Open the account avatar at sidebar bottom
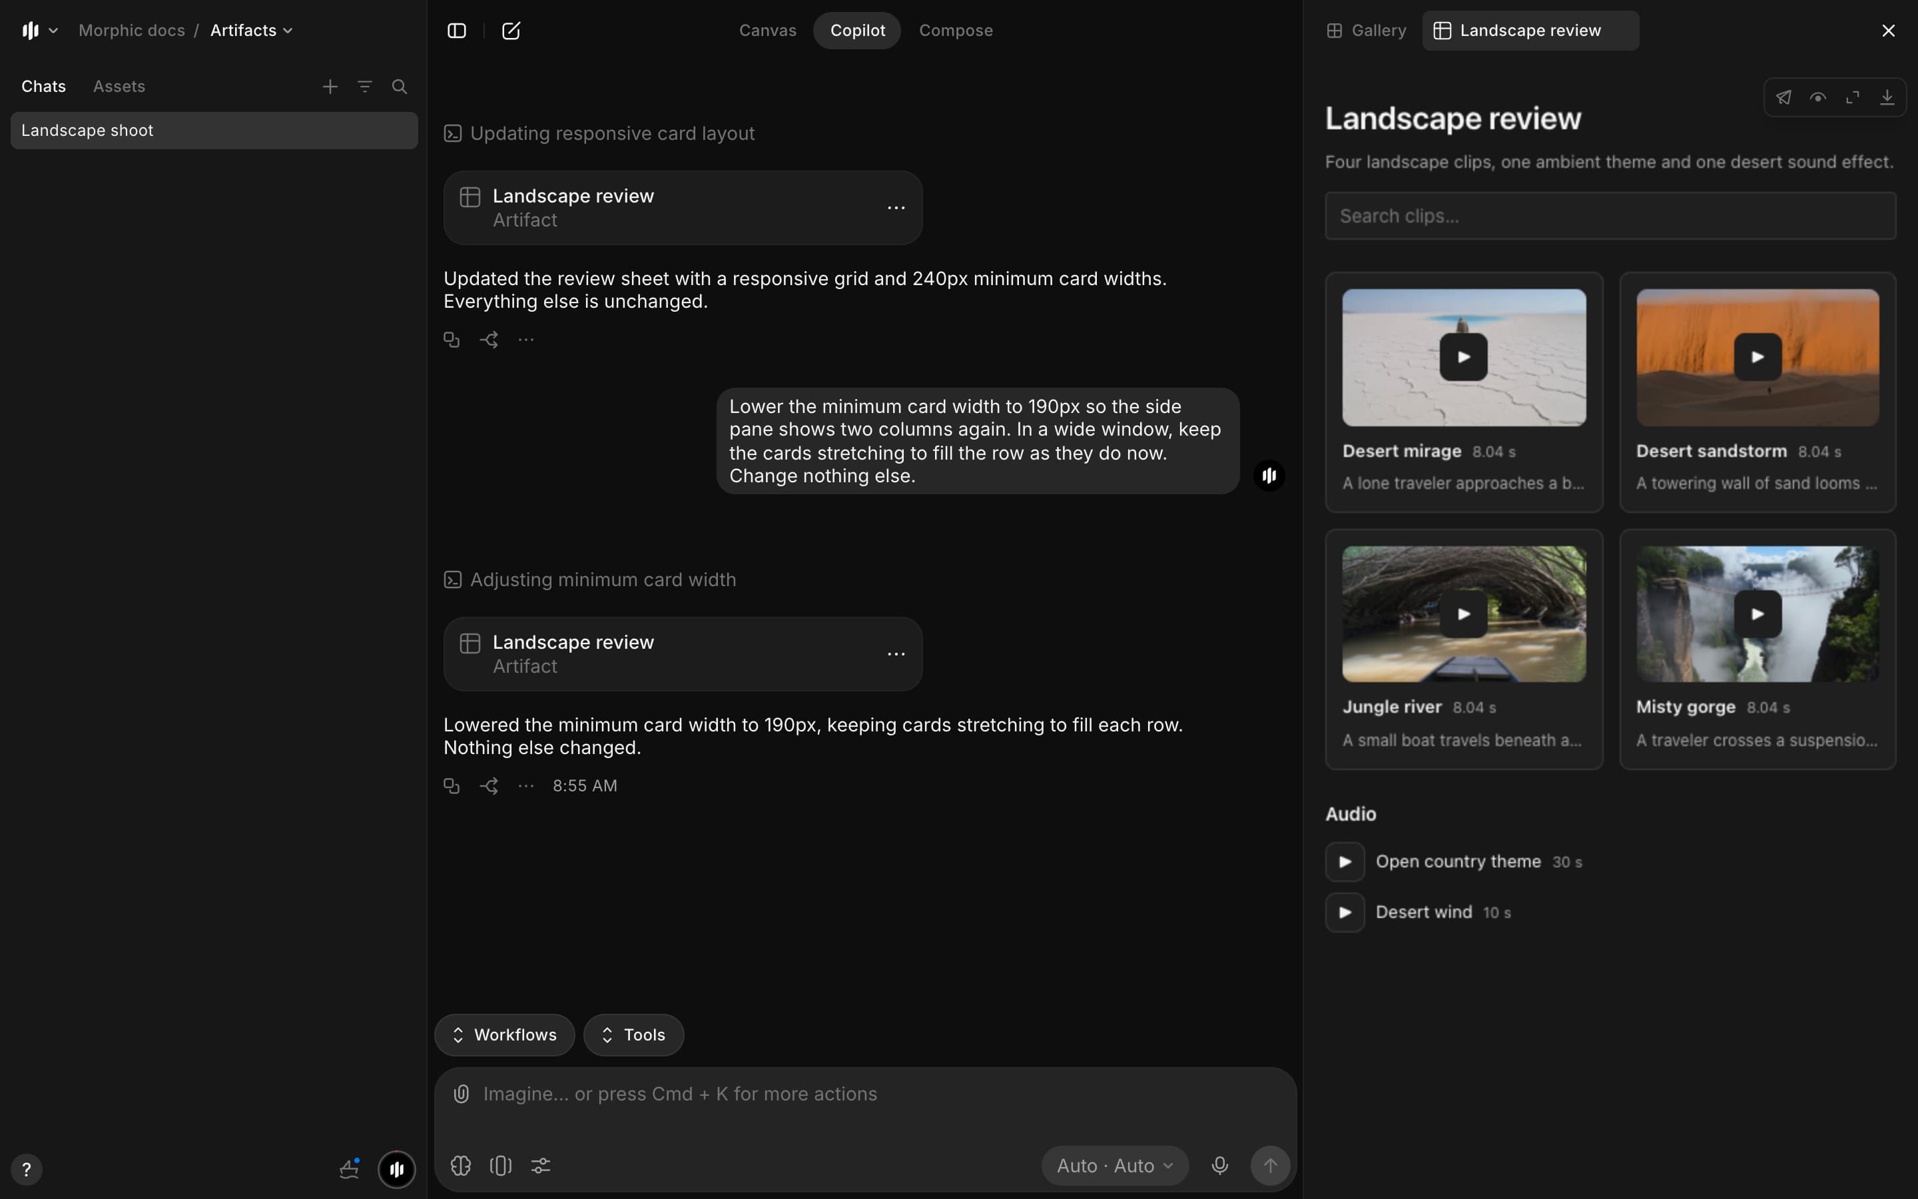The height and width of the screenshot is (1199, 1918). point(397,1169)
